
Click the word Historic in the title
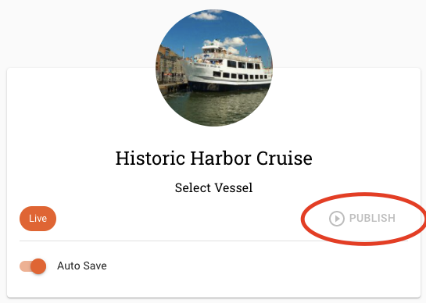tap(150, 159)
